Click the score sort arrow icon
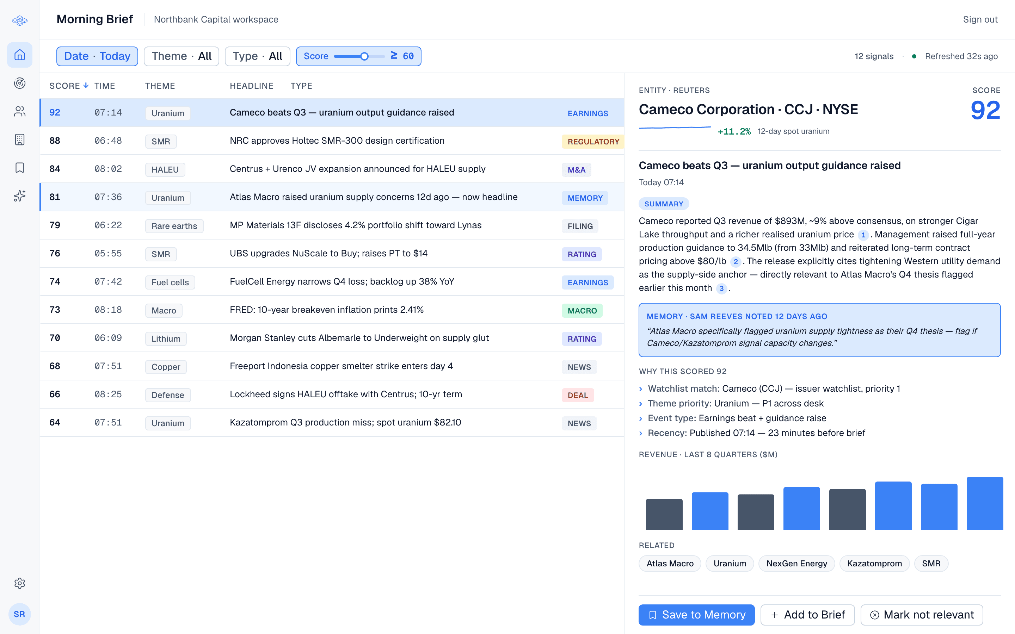Image resolution: width=1015 pixels, height=634 pixels. 86,86
